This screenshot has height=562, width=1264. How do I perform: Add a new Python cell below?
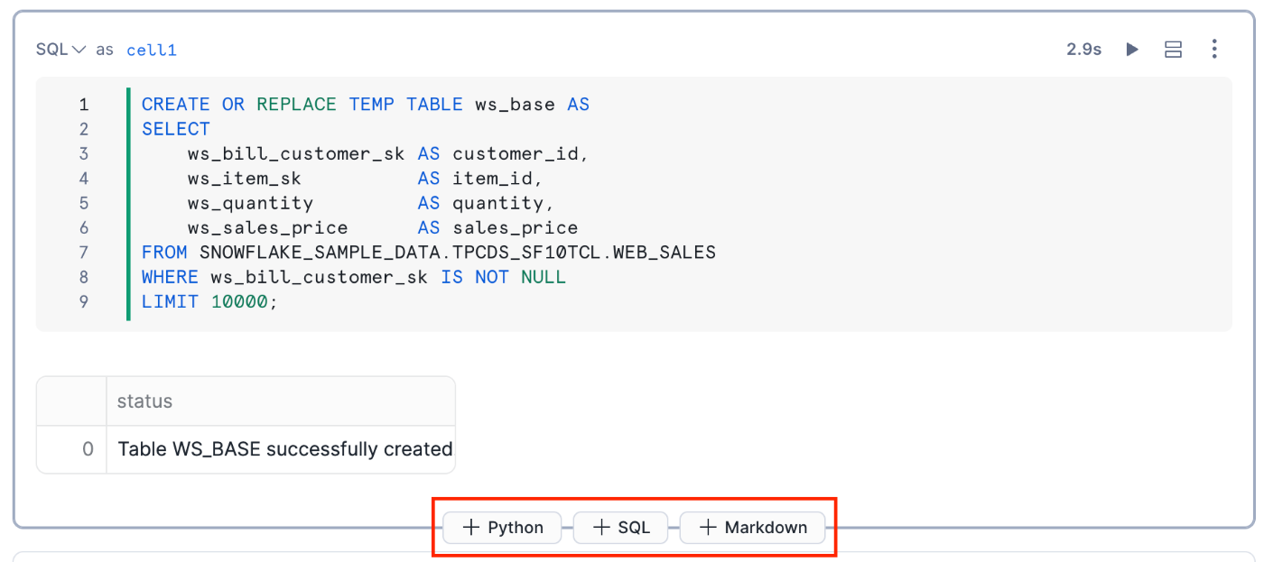click(x=503, y=528)
